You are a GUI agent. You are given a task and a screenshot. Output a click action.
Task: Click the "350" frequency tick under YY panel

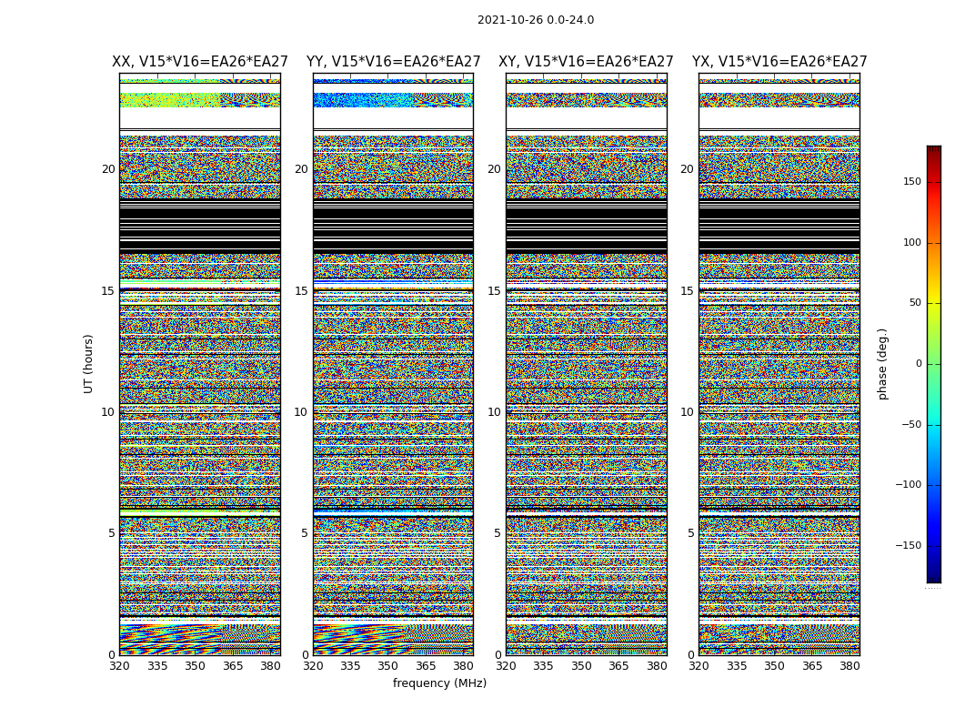[388, 666]
